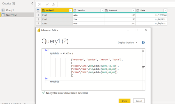Close the Advanced Editor dialog
This screenshot has height=104, width=175.
point(146,30)
